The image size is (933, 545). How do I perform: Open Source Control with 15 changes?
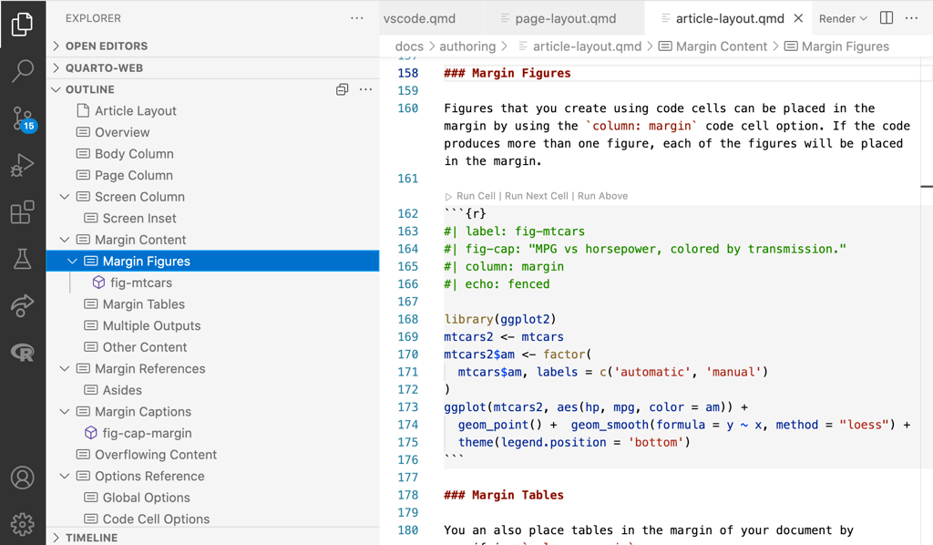point(22,118)
